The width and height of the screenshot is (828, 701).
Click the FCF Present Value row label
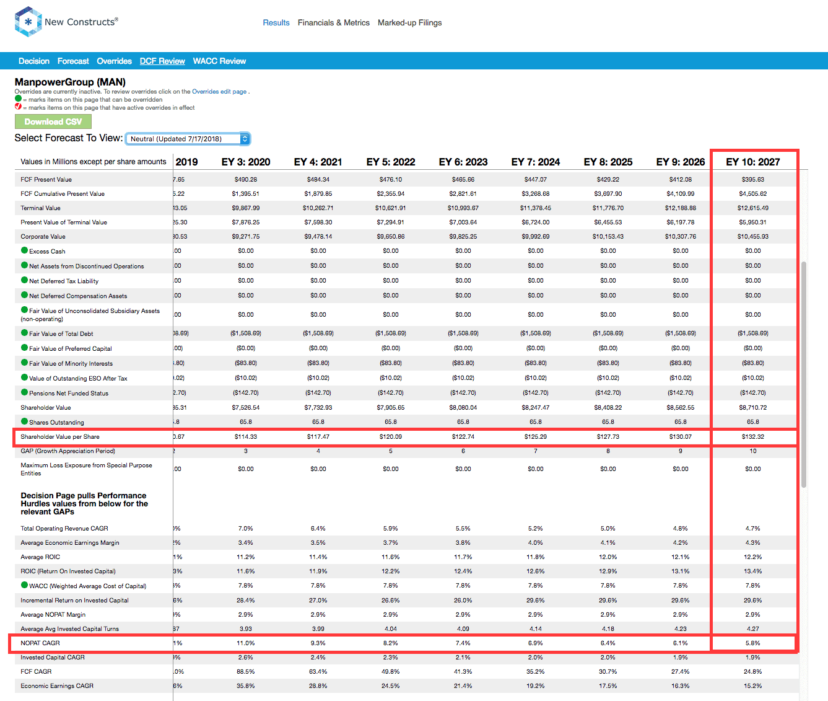pyautogui.click(x=46, y=179)
